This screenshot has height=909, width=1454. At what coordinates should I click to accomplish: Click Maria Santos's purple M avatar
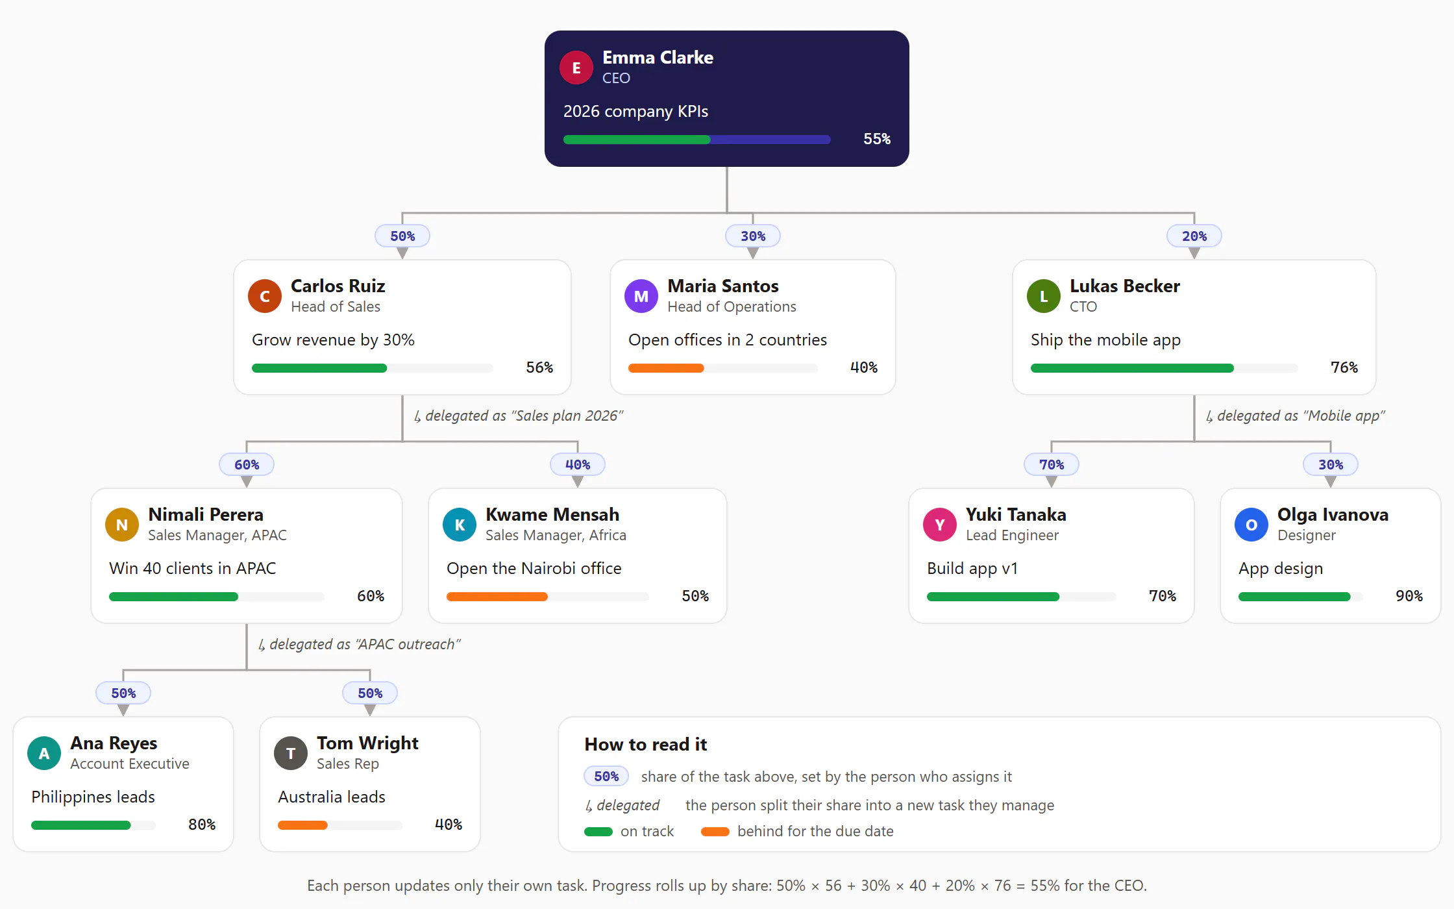coord(641,296)
